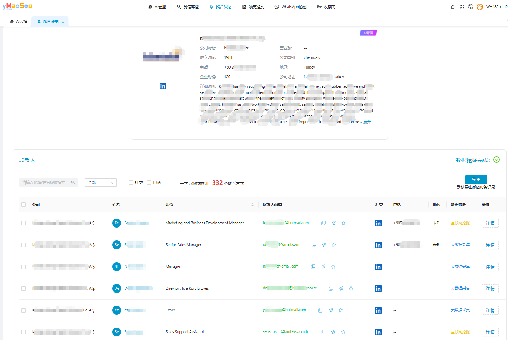Copy the Sales Support Assistant's email
508x340 pixels.
tap(323, 332)
